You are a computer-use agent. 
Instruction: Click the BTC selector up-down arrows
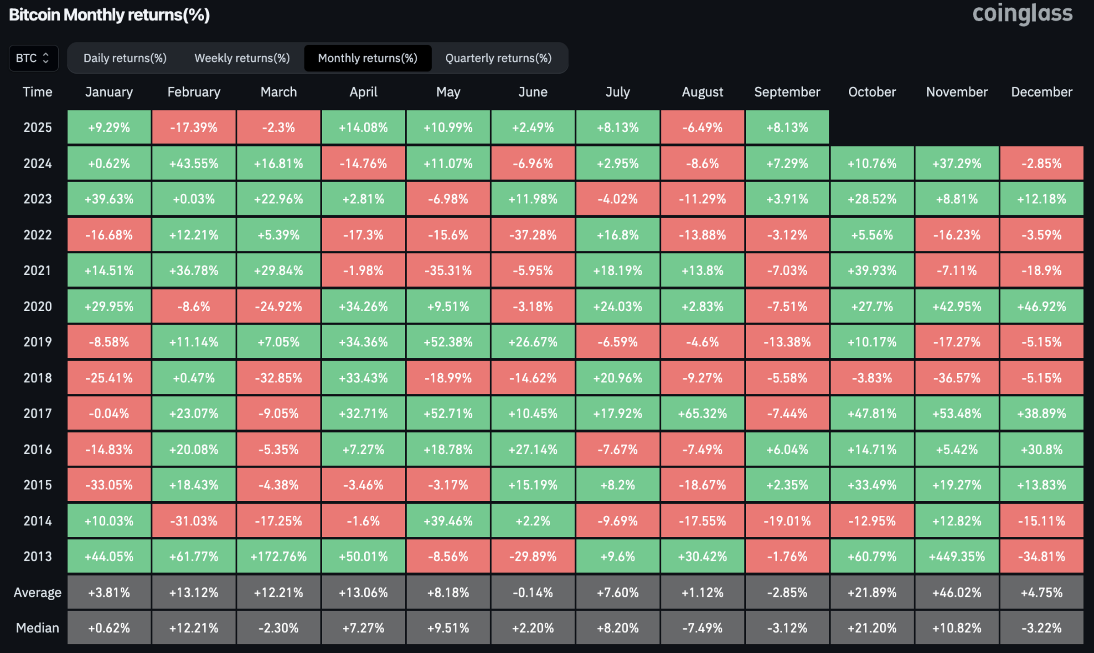[46, 58]
